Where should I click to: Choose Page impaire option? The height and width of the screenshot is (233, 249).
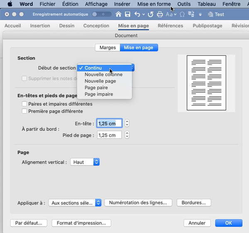(x=105, y=94)
